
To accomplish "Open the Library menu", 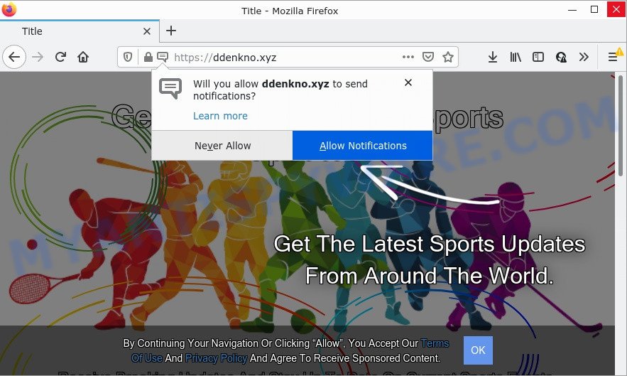I will click(x=516, y=58).
